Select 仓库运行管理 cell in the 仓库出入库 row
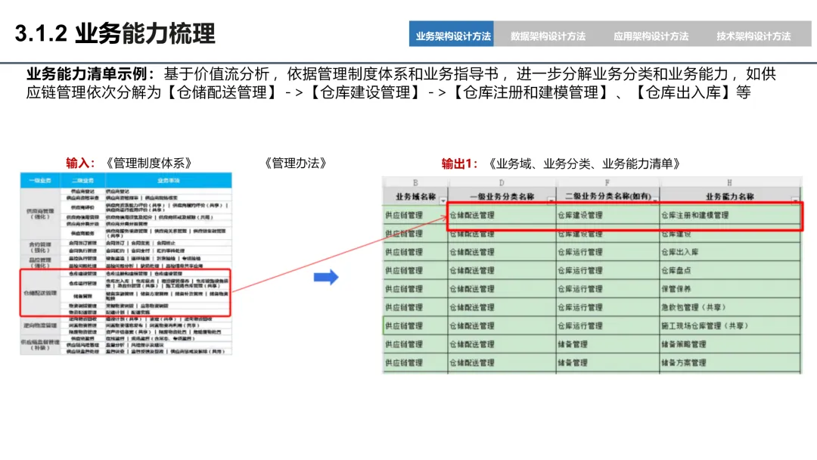817x460 pixels. [607, 252]
